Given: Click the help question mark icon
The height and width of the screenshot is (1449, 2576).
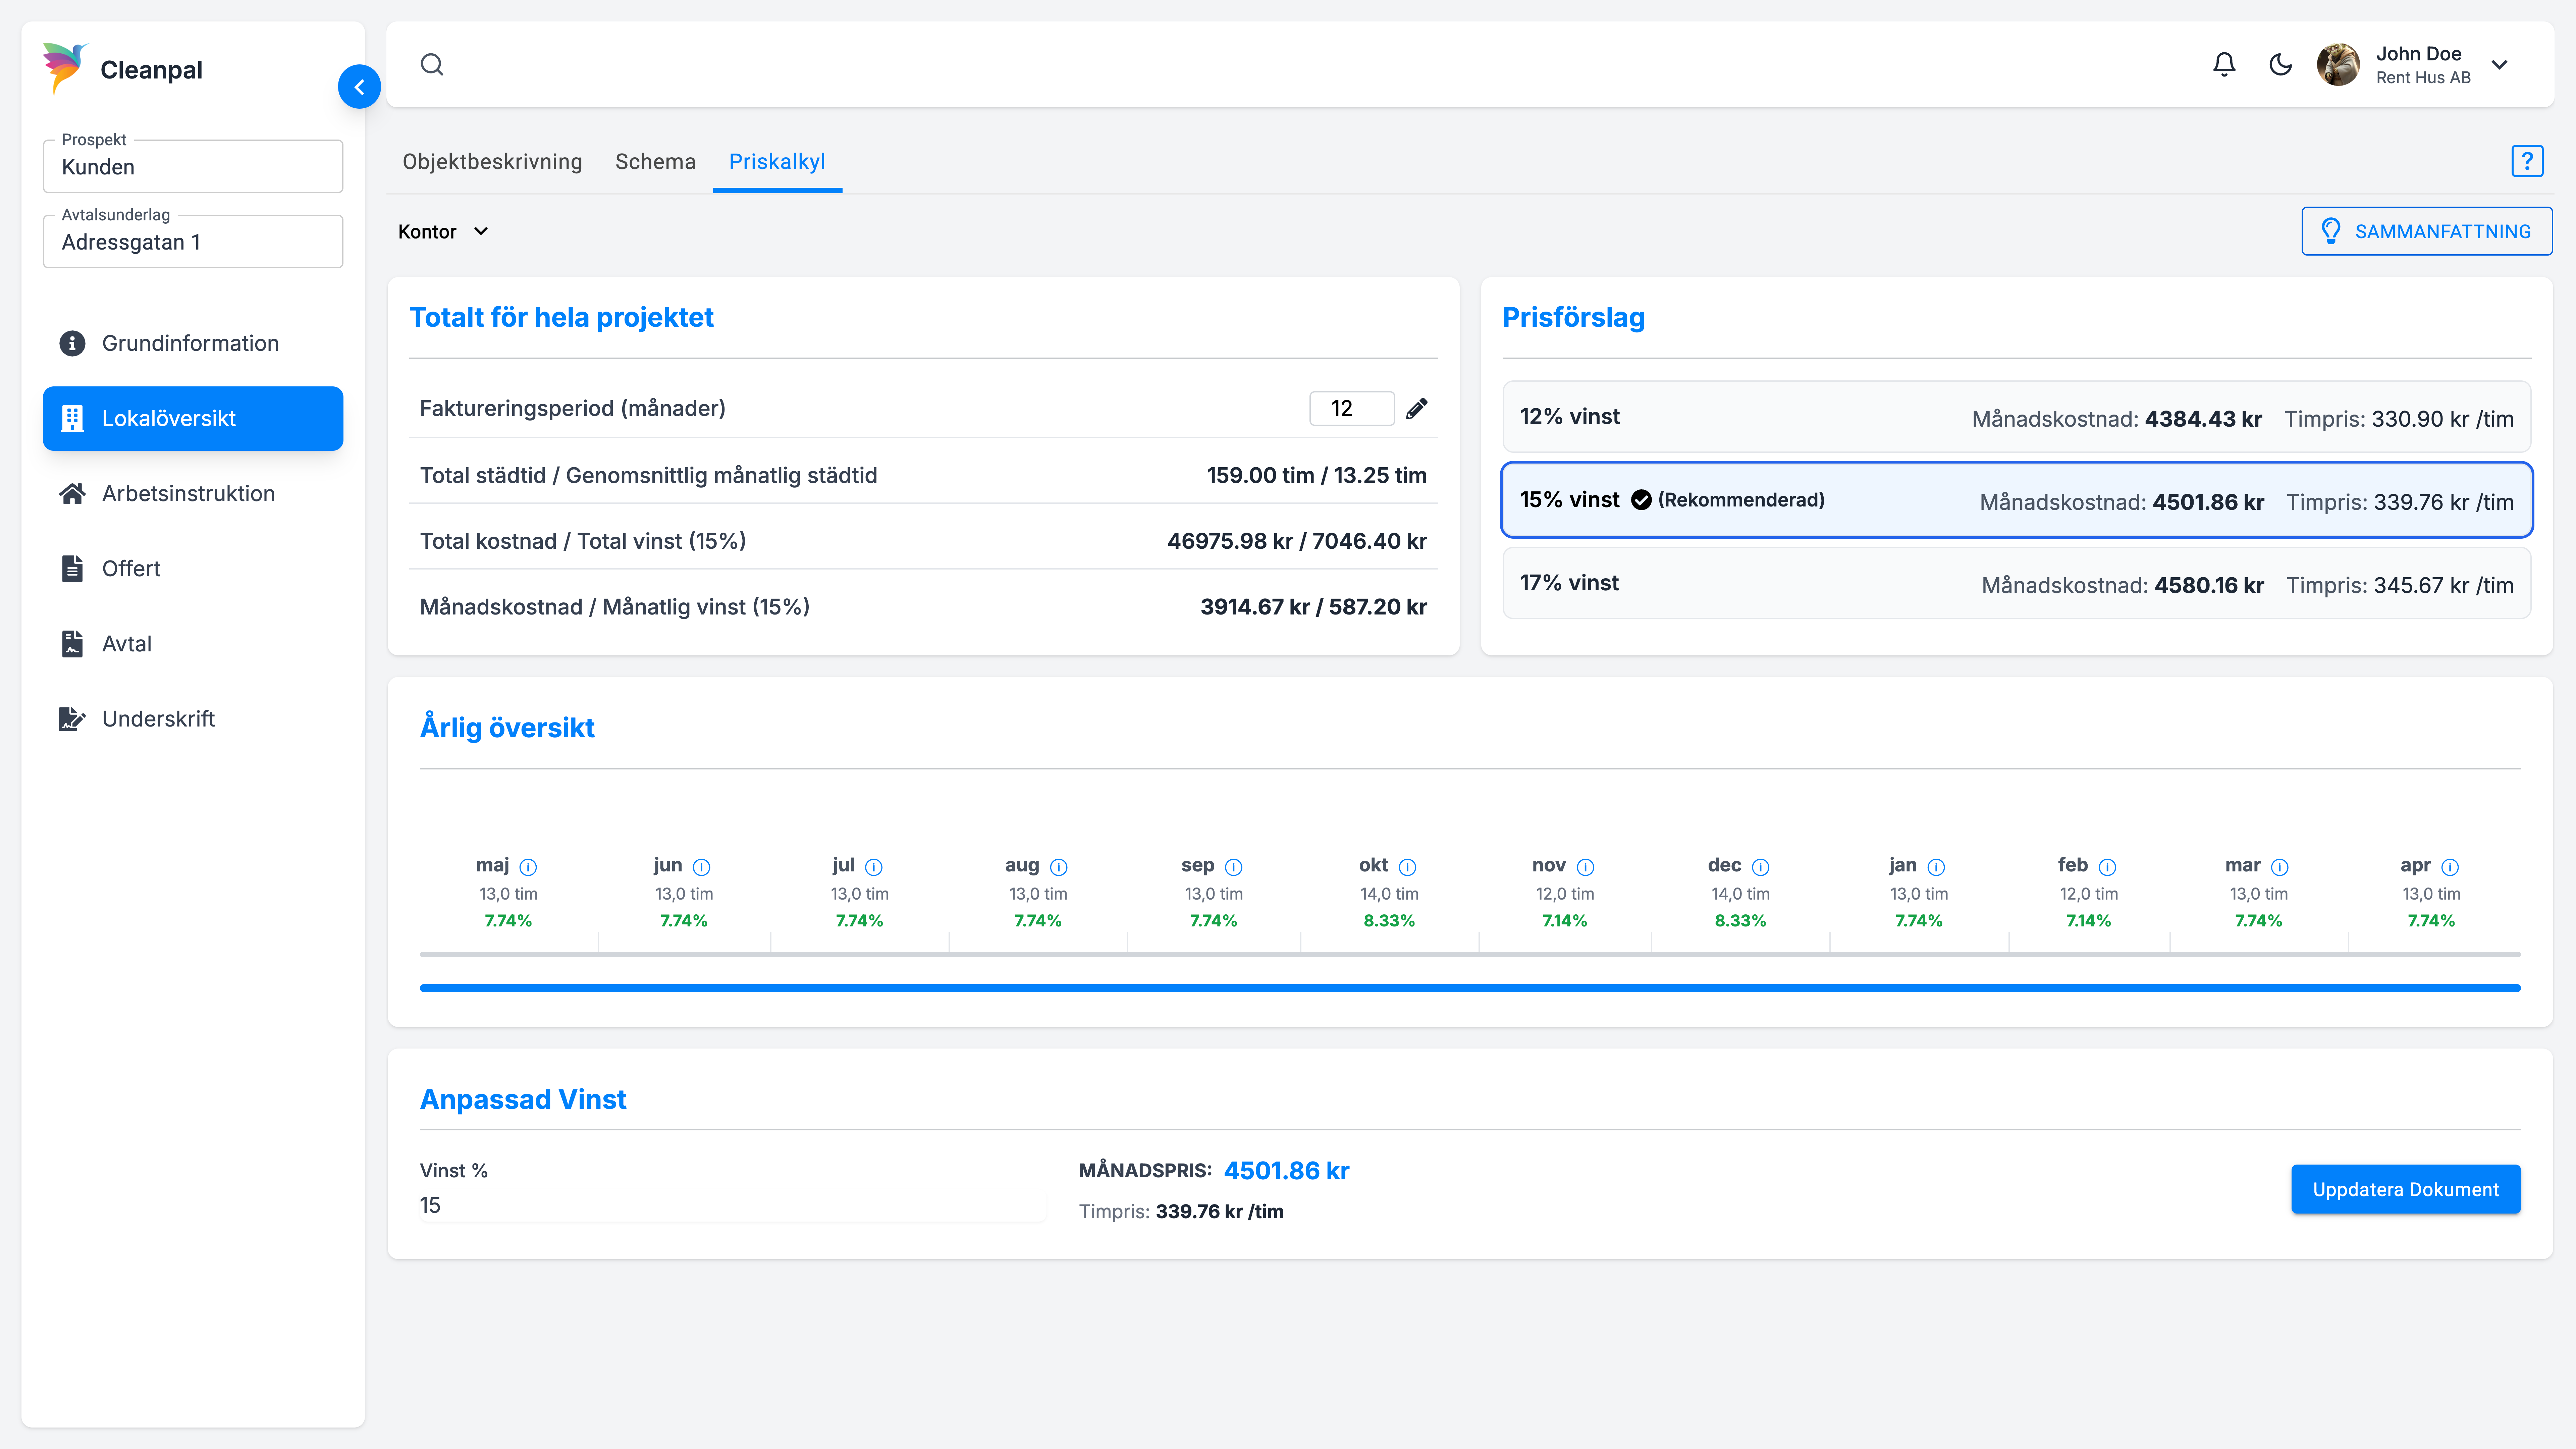Looking at the screenshot, I should (2527, 161).
